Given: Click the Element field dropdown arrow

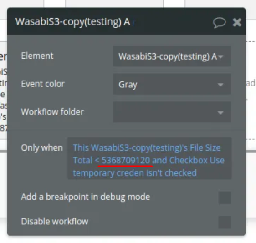Looking at the screenshot, I should 220,56.
